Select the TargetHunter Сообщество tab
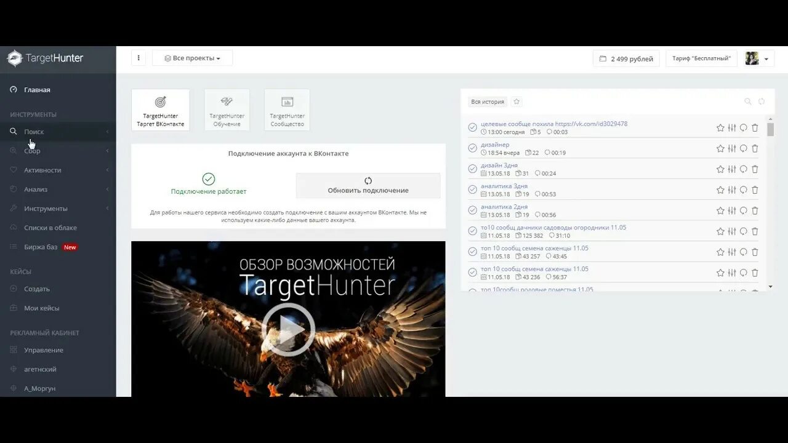Image resolution: width=788 pixels, height=443 pixels. 287,110
